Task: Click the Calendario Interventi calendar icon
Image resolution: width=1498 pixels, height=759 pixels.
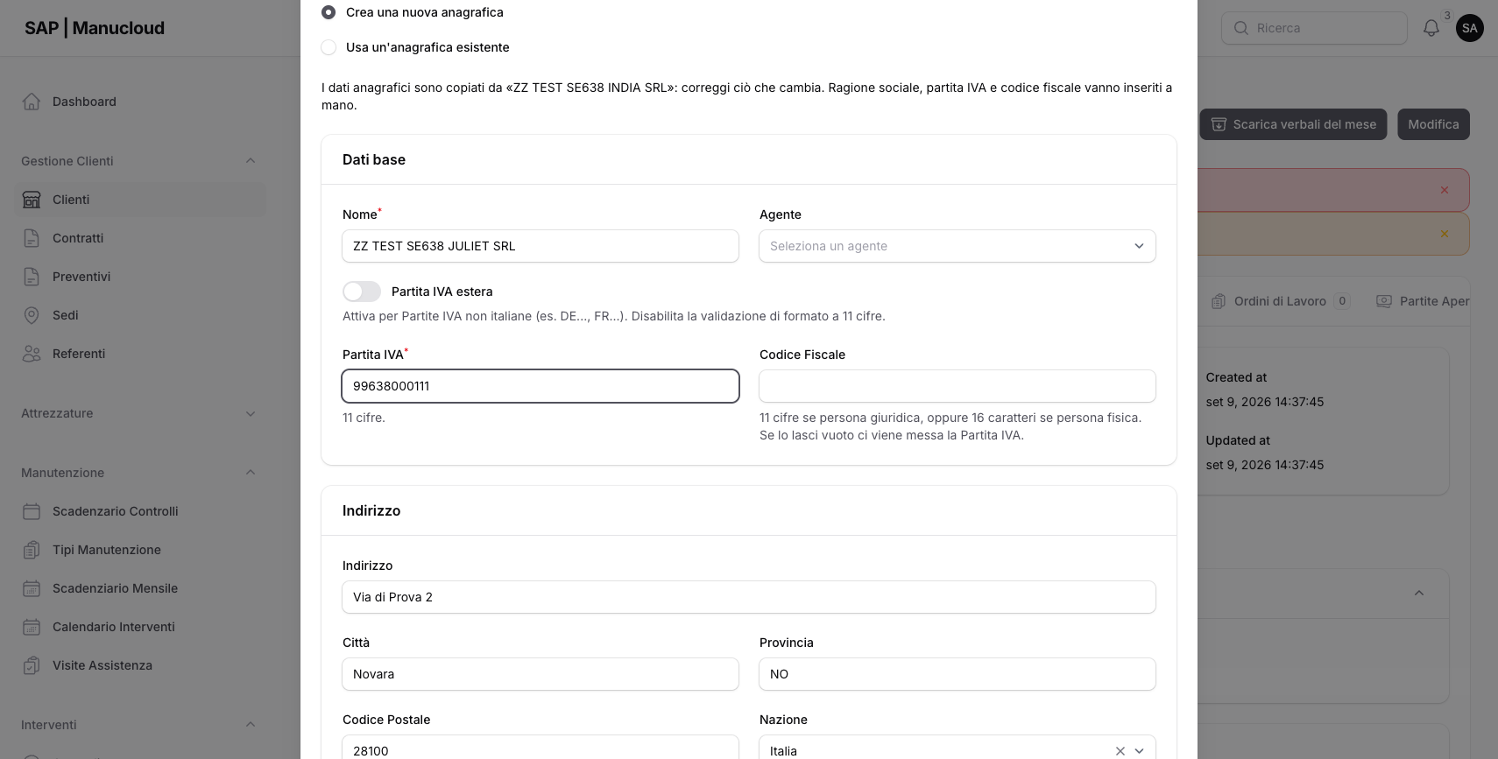Action: pos(32,627)
